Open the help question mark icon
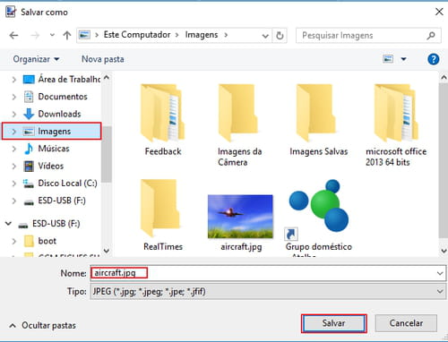The image size is (448, 342). point(433,59)
